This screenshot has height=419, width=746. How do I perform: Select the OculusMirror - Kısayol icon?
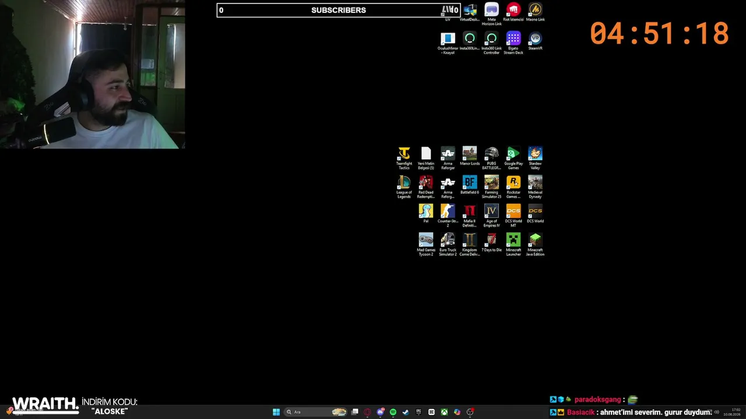448,43
